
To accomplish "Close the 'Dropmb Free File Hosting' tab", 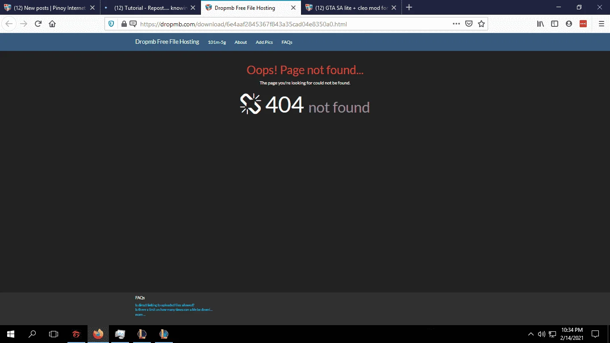I will tap(293, 8).
